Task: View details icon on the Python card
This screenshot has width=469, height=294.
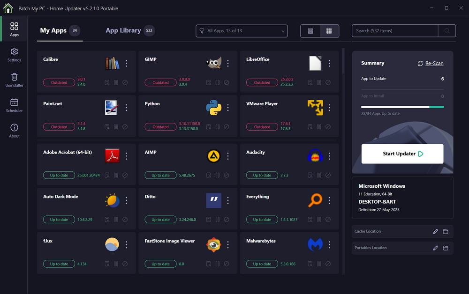Action: point(209,127)
